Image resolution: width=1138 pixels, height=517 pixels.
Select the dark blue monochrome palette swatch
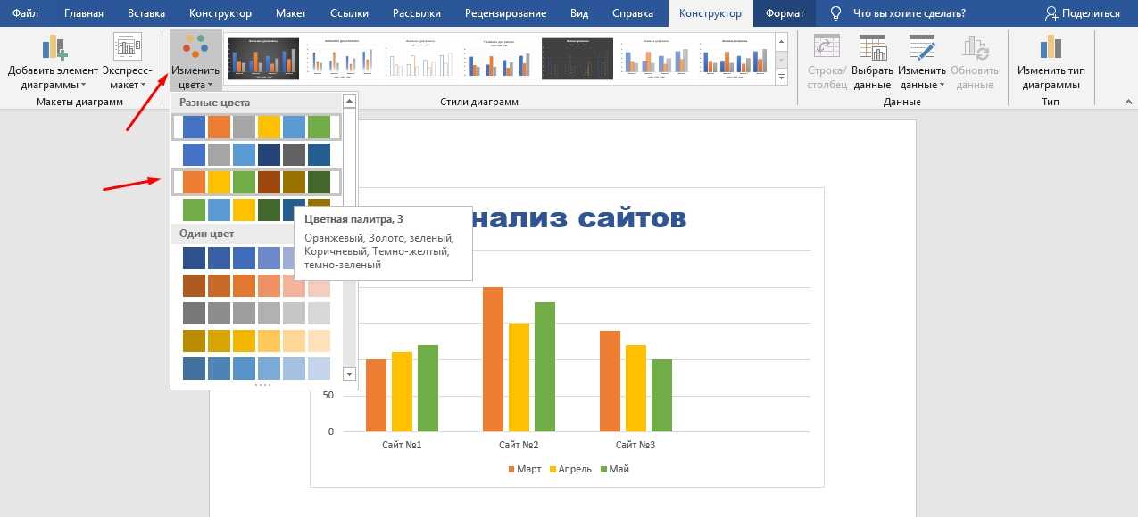coord(194,258)
